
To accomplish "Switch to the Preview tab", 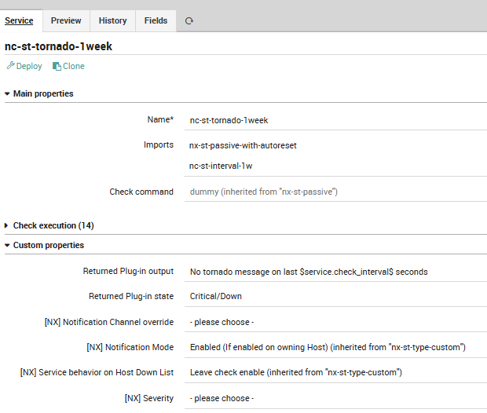I will coord(66,20).
